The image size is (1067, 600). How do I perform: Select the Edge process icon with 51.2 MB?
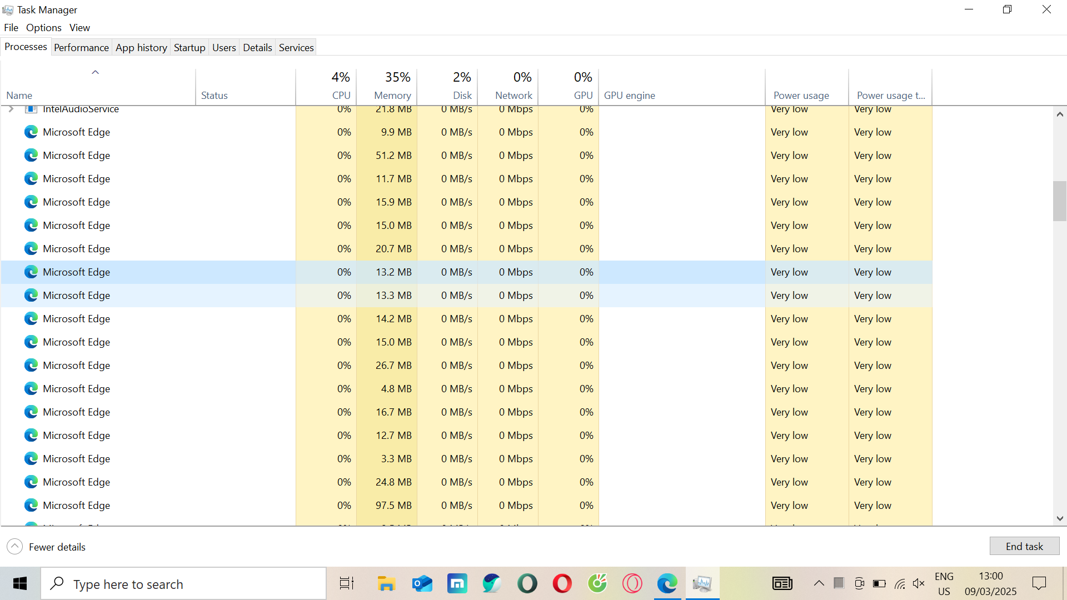coord(31,156)
